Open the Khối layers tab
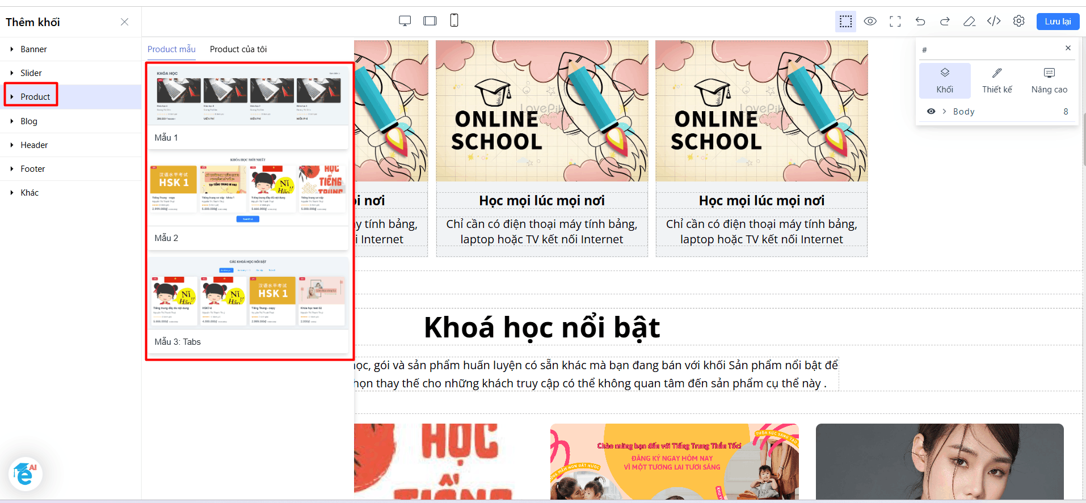Viewport: 1086px width, 503px height. pos(945,81)
